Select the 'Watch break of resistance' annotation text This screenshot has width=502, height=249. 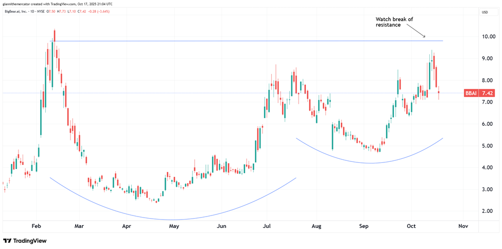coord(394,22)
